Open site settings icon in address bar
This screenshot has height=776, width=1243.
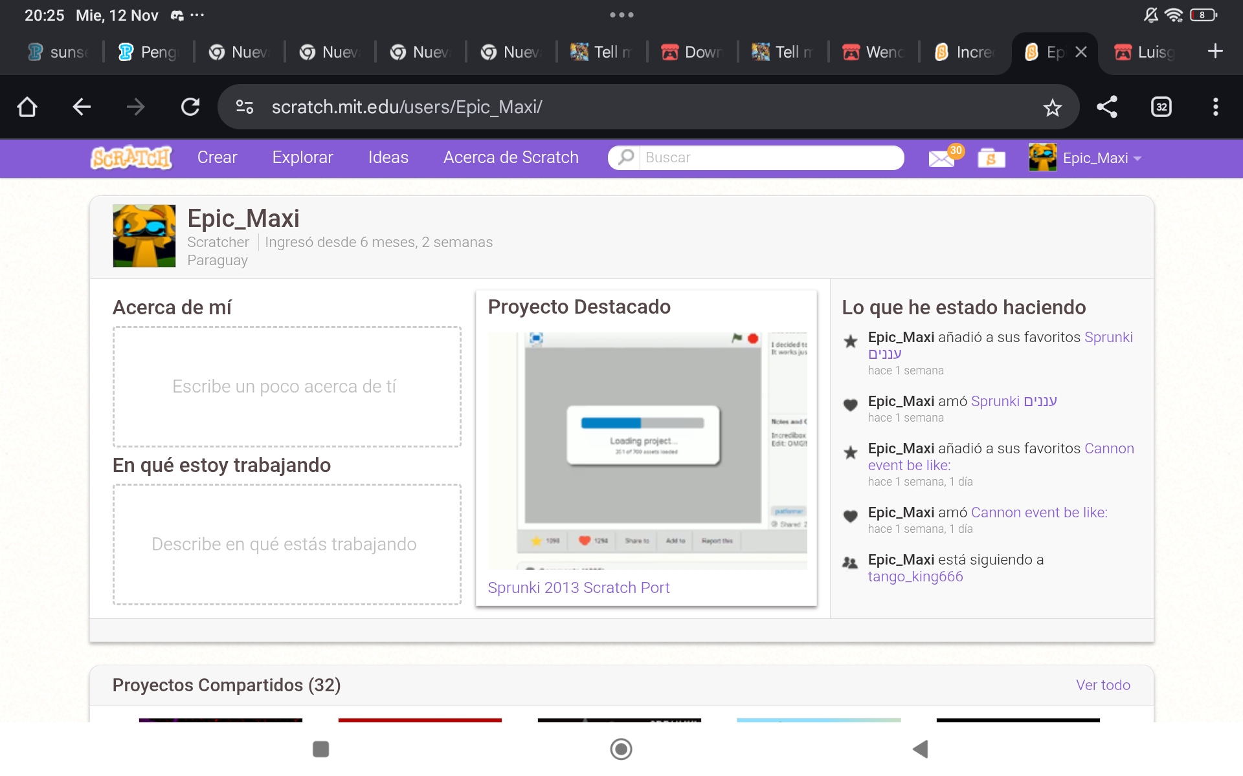[x=245, y=107]
